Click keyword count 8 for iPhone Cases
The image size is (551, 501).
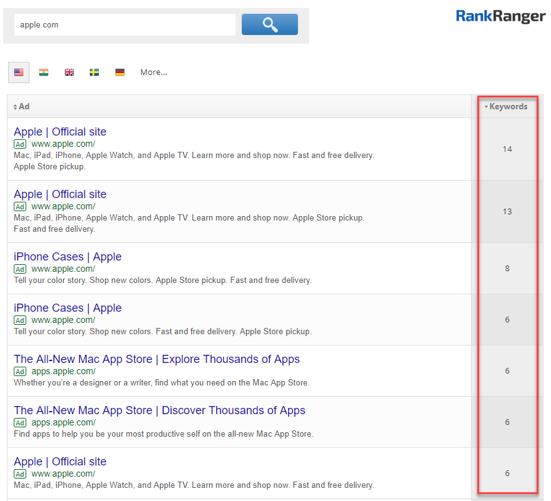507,269
